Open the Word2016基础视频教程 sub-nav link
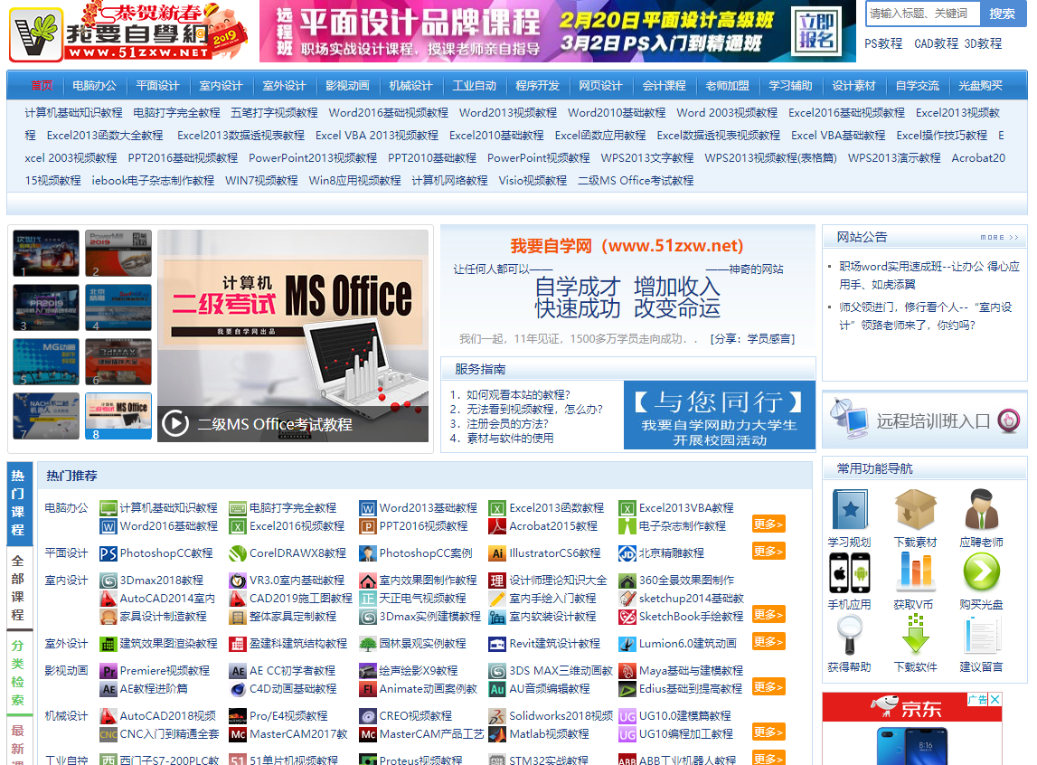Screen dimensions: 1037x765 point(388,113)
